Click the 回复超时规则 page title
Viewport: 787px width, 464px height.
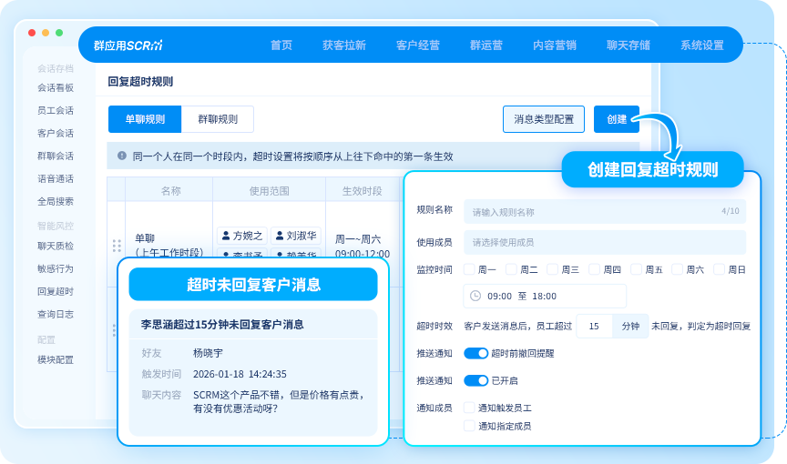[140, 82]
